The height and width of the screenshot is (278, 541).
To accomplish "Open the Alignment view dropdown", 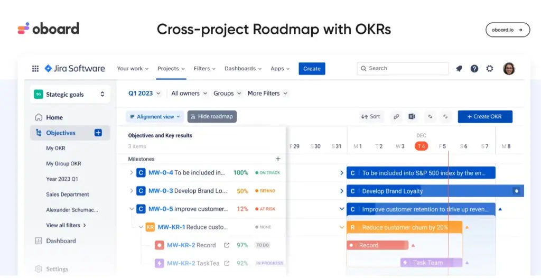I will point(155,117).
